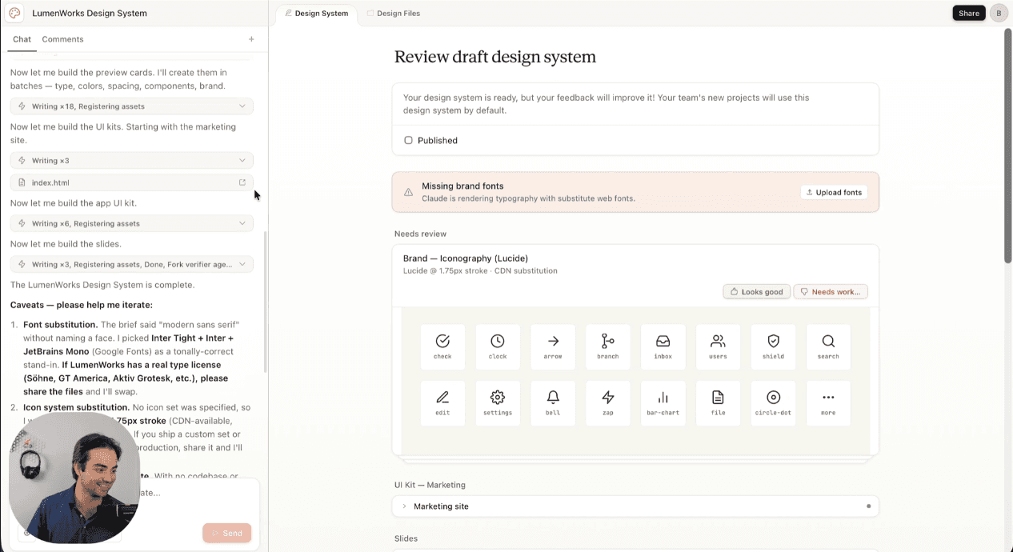Select the branch icon from the icon set
This screenshot has width=1013, height=552.
(607, 346)
